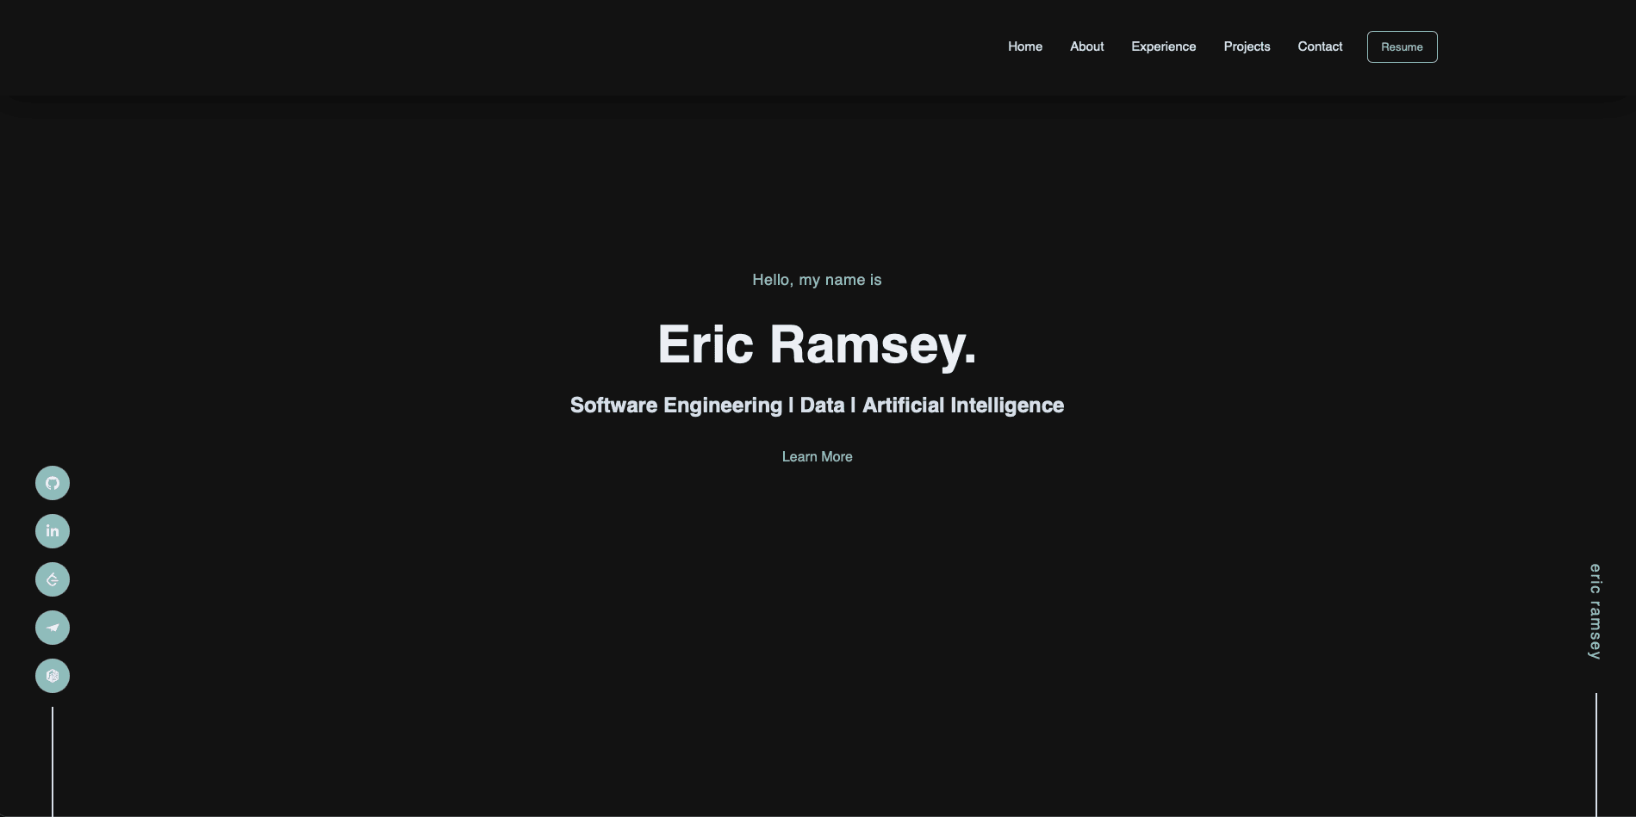Open the GitHub profile icon
The image size is (1636, 817).
(x=53, y=483)
